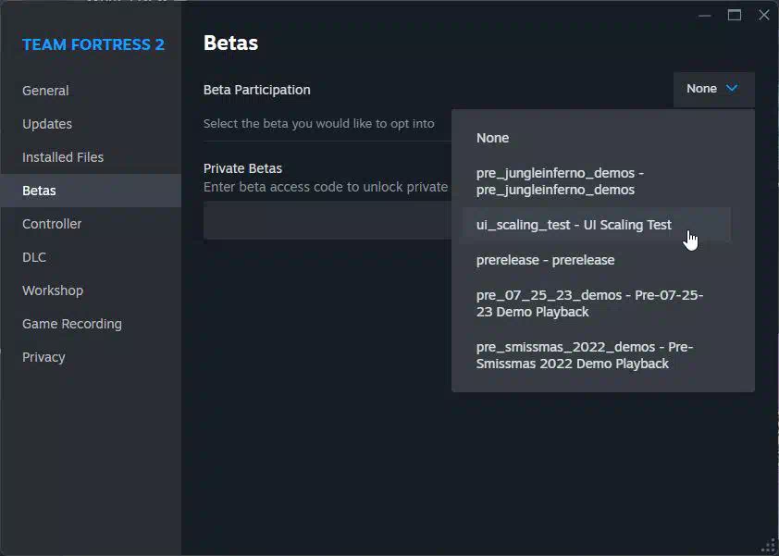Select the Betas sidebar item

click(x=91, y=191)
